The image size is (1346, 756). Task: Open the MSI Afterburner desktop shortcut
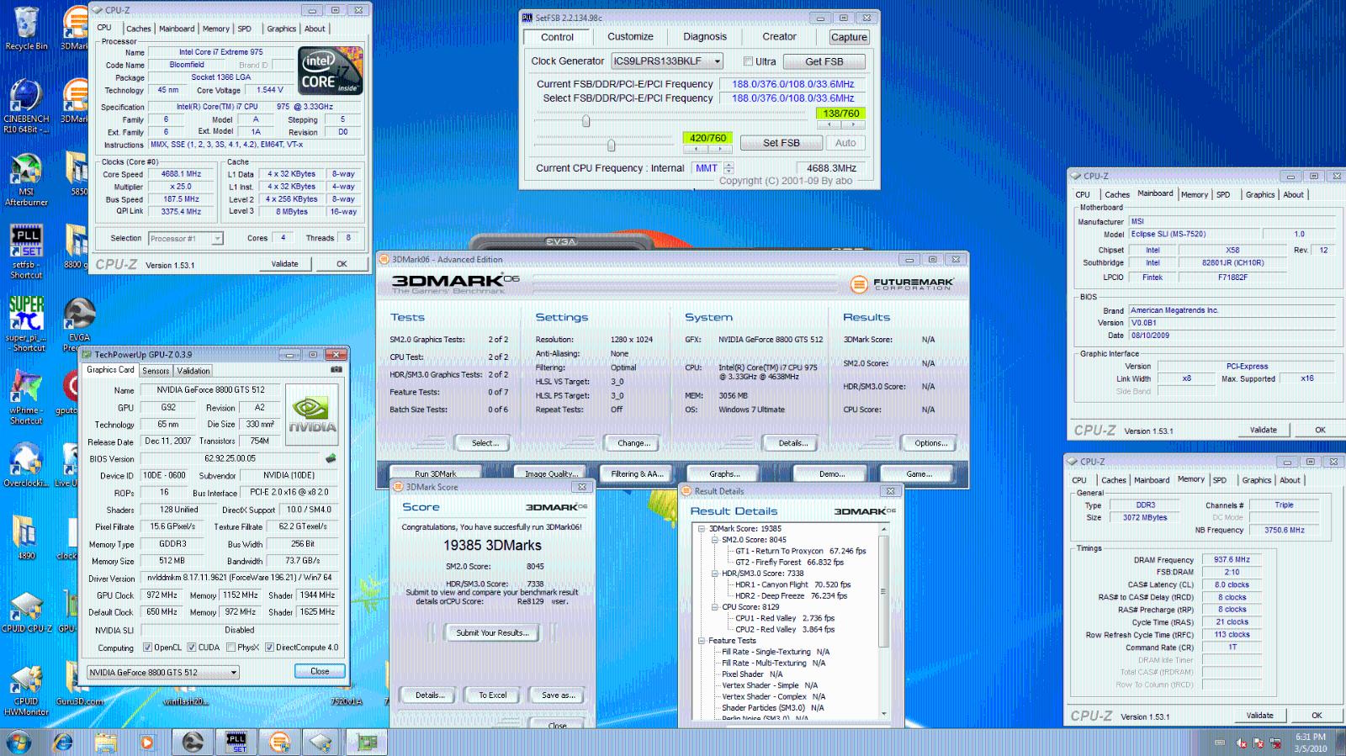[x=26, y=180]
